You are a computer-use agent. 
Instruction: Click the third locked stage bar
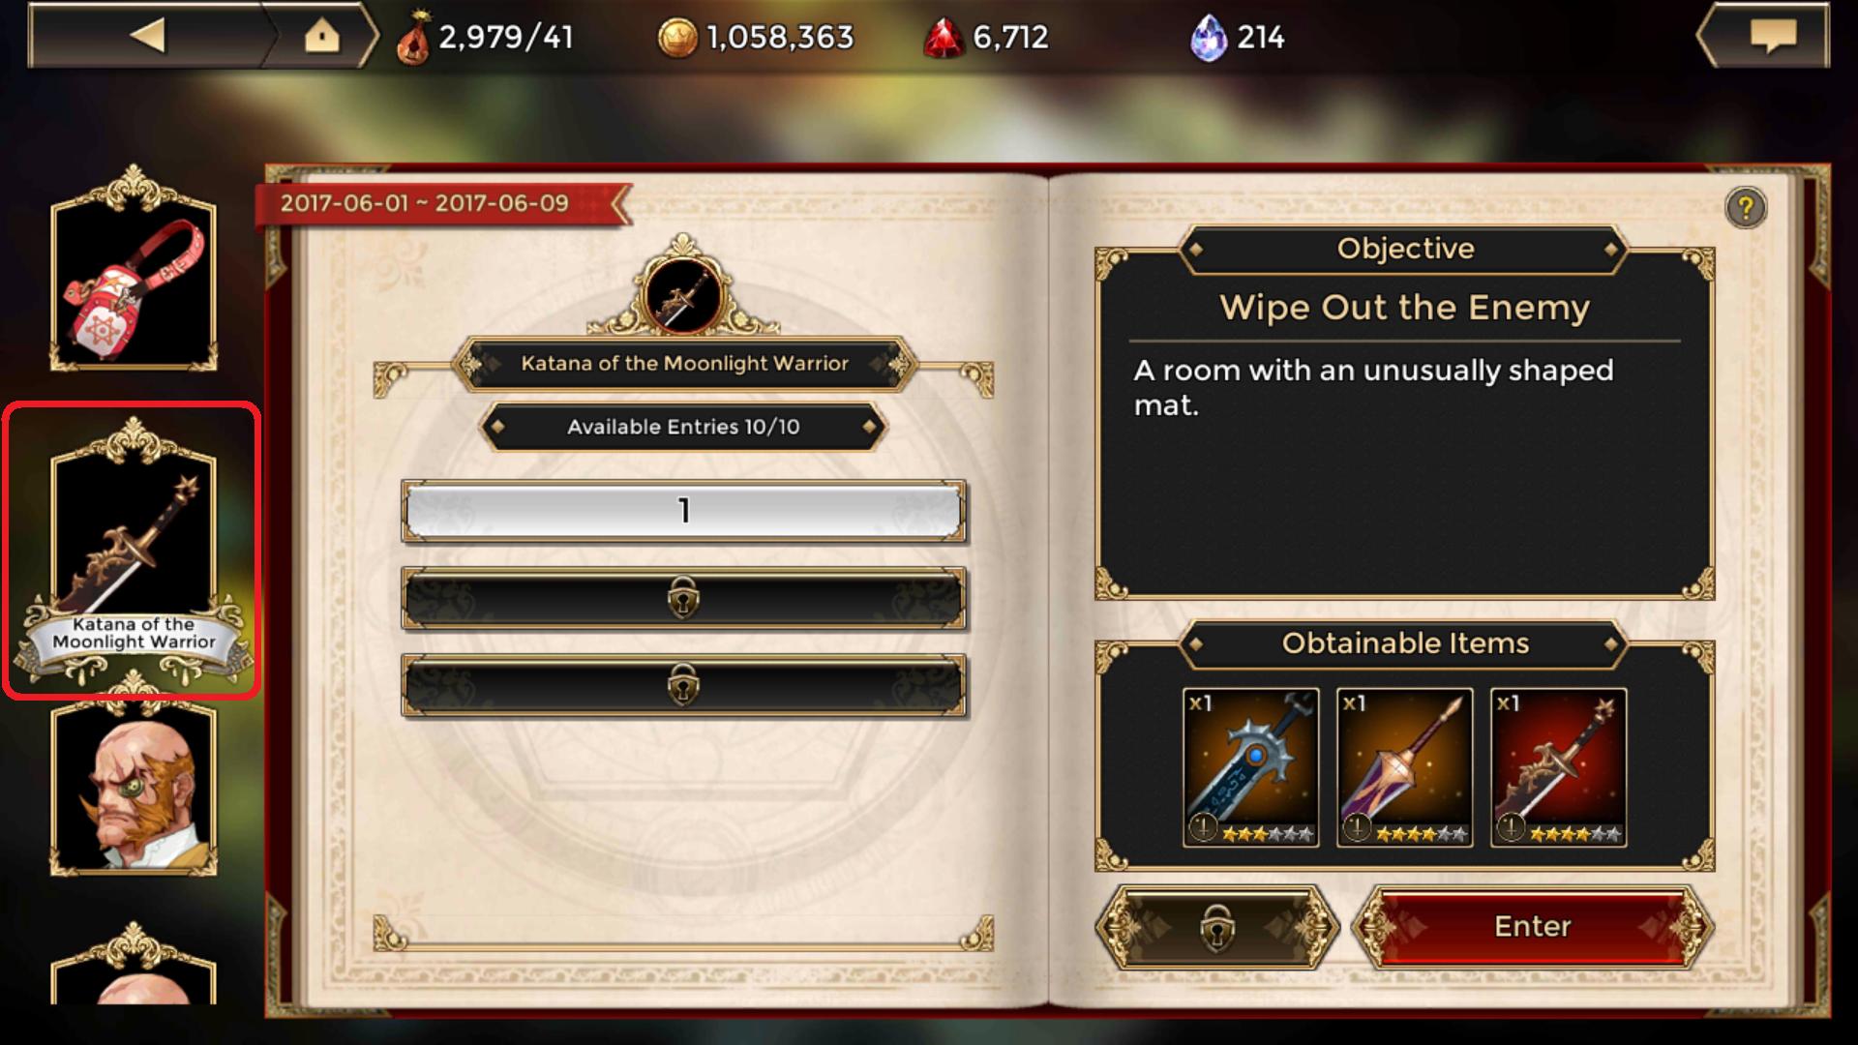tap(684, 685)
